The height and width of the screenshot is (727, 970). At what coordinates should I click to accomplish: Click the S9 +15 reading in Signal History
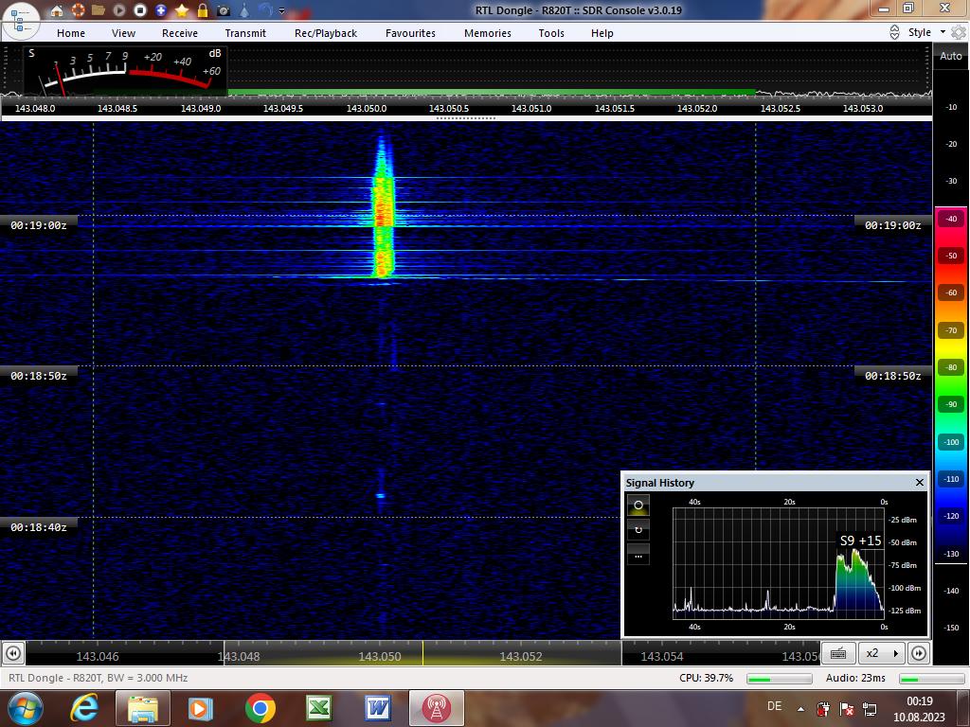point(860,541)
